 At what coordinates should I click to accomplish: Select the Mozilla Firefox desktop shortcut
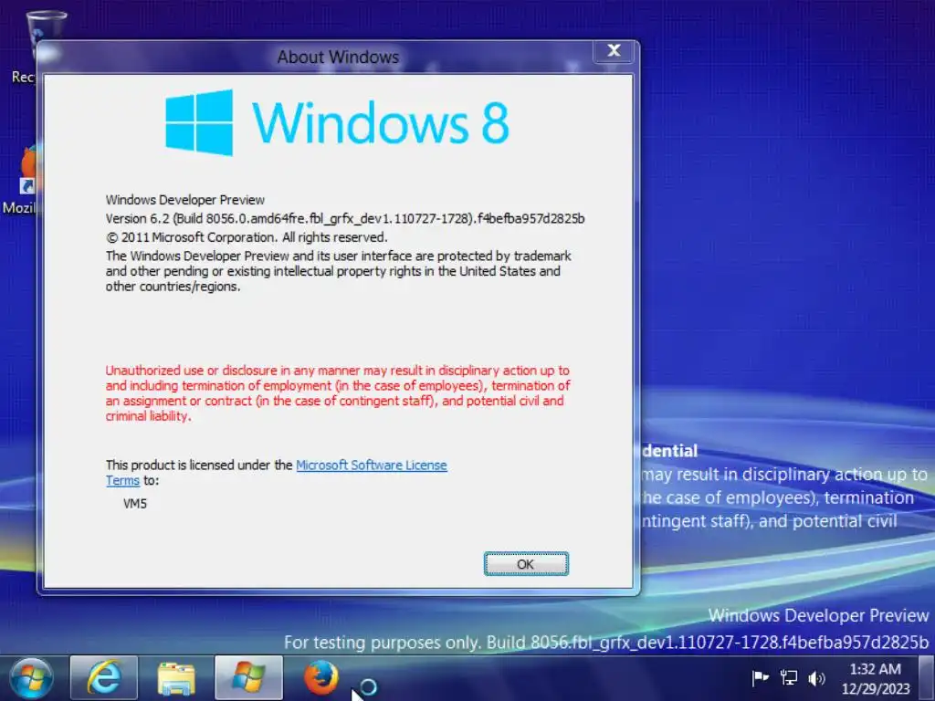[20, 179]
